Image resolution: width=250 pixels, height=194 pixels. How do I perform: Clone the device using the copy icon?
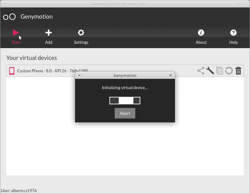click(220, 71)
